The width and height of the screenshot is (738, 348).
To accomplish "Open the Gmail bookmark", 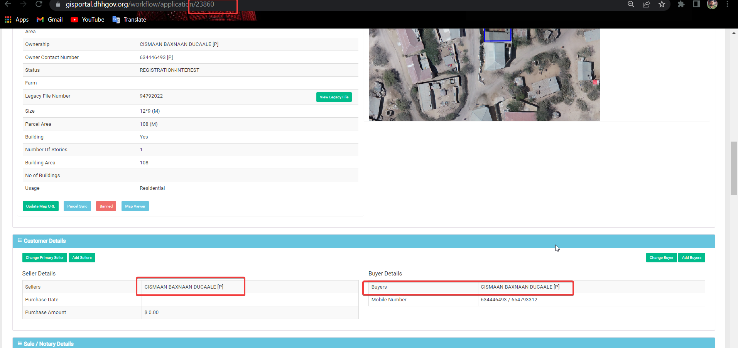I will 50,20.
